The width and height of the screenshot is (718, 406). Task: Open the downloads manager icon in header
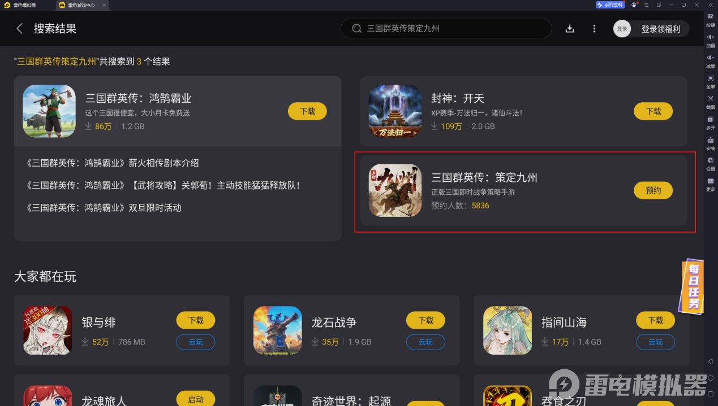570,29
